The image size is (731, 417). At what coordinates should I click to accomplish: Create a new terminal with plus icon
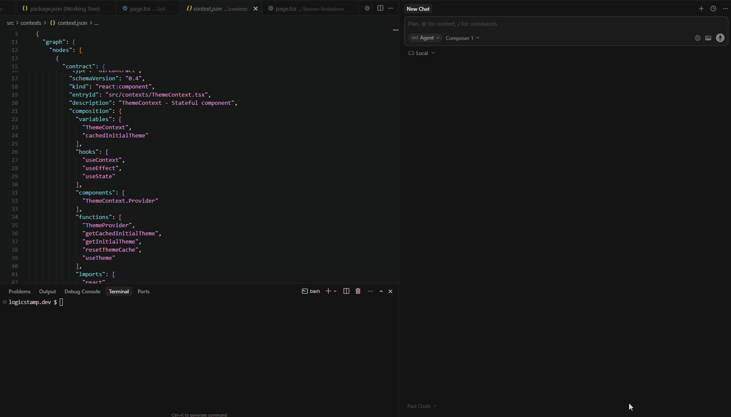click(327, 291)
